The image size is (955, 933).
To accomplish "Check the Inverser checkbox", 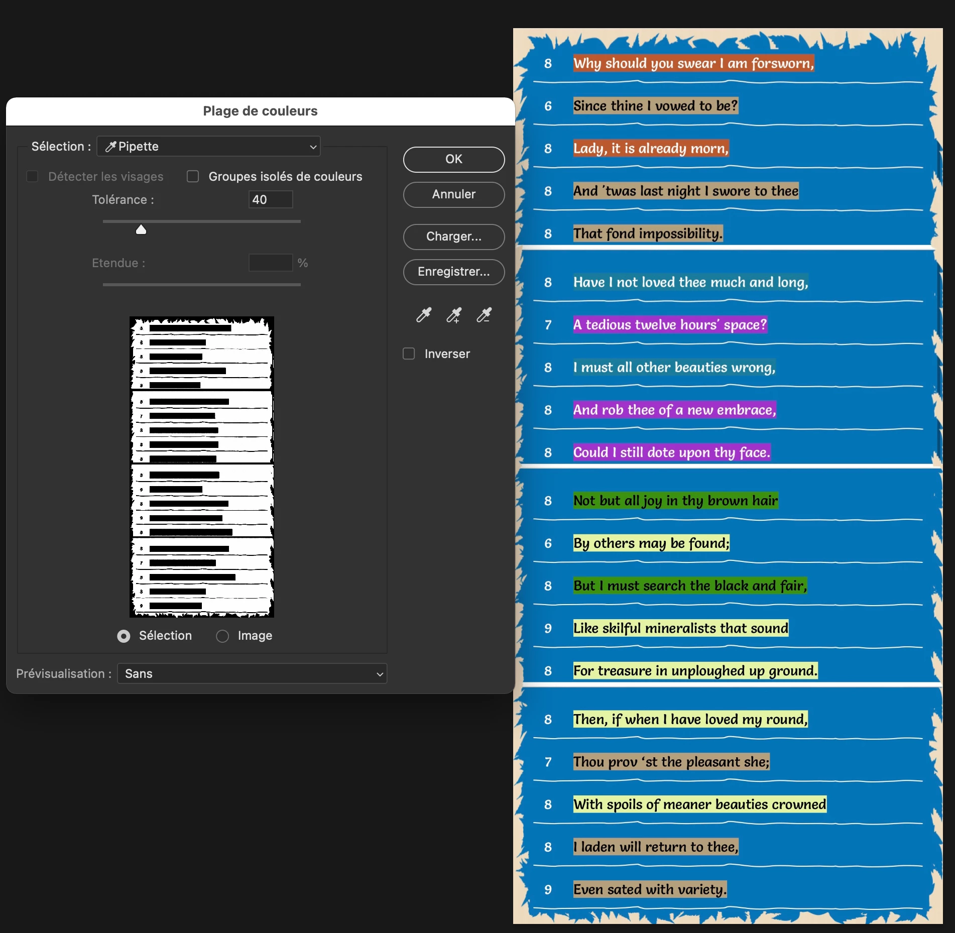I will pyautogui.click(x=409, y=354).
